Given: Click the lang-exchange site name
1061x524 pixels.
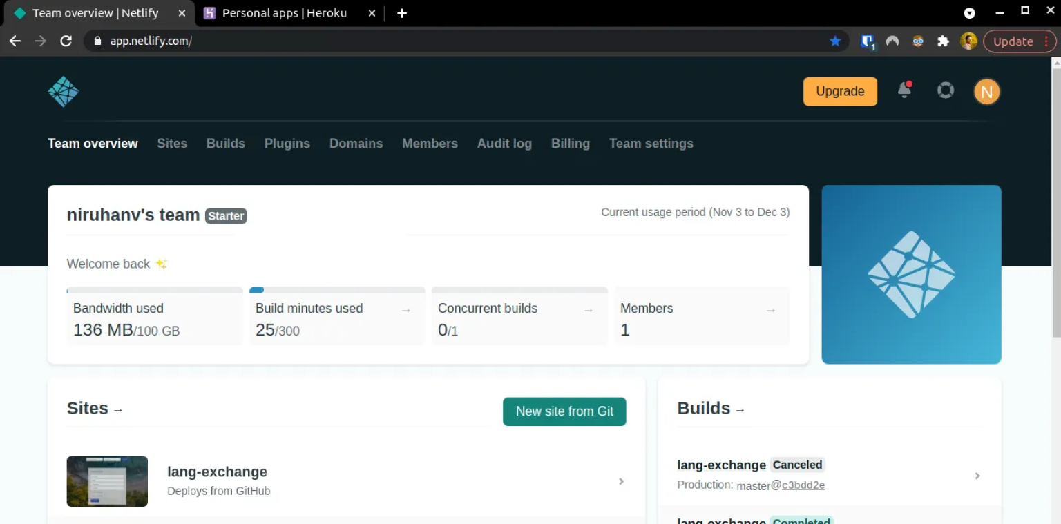Looking at the screenshot, I should (x=217, y=472).
